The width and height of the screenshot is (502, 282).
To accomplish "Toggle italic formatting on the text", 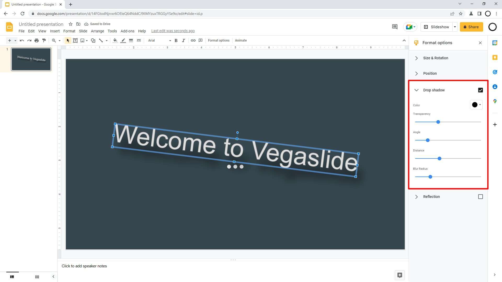I will point(184,40).
